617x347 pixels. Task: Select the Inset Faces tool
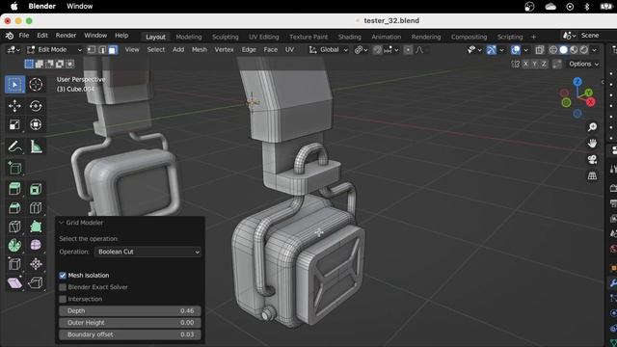pos(36,189)
